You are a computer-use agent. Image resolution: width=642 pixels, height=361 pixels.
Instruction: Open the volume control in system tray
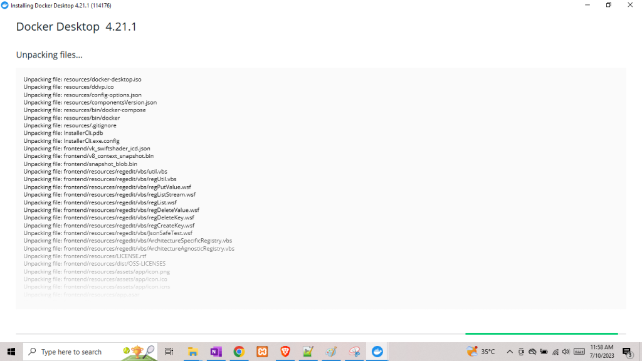(x=566, y=352)
